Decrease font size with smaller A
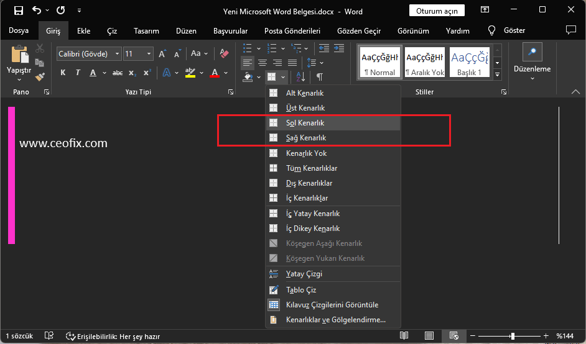Image resolution: width=586 pixels, height=344 pixels. click(x=177, y=54)
